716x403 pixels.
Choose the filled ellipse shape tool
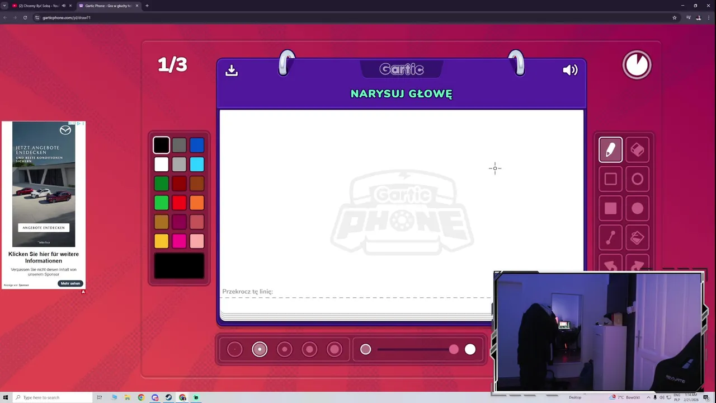click(637, 209)
